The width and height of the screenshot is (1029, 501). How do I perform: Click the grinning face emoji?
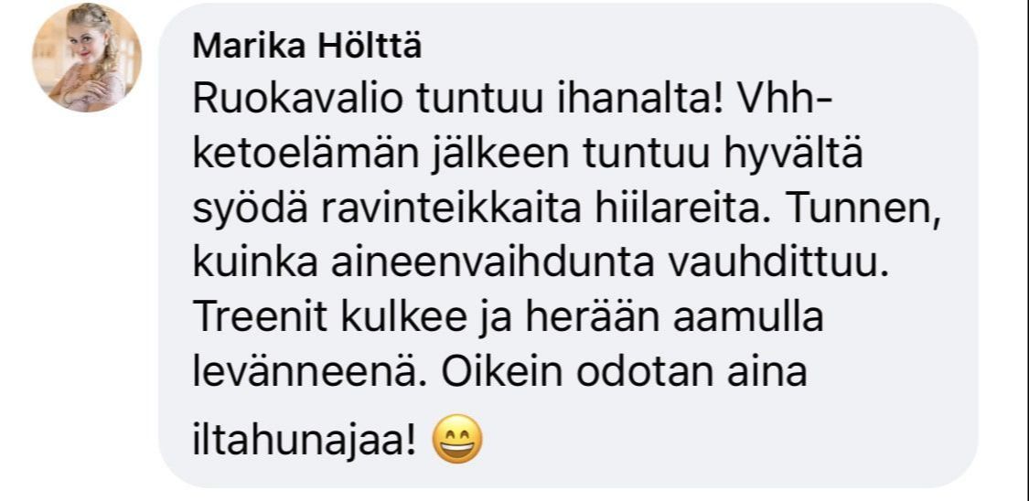(457, 441)
